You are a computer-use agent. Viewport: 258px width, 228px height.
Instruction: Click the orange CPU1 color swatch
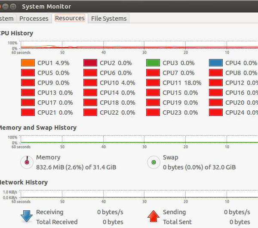tap(28, 63)
